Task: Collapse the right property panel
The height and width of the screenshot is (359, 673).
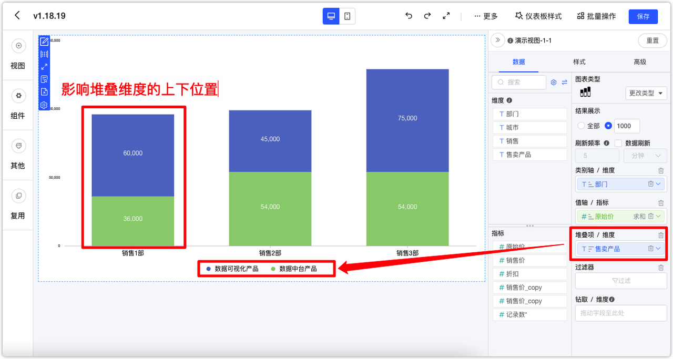Action: pos(497,40)
